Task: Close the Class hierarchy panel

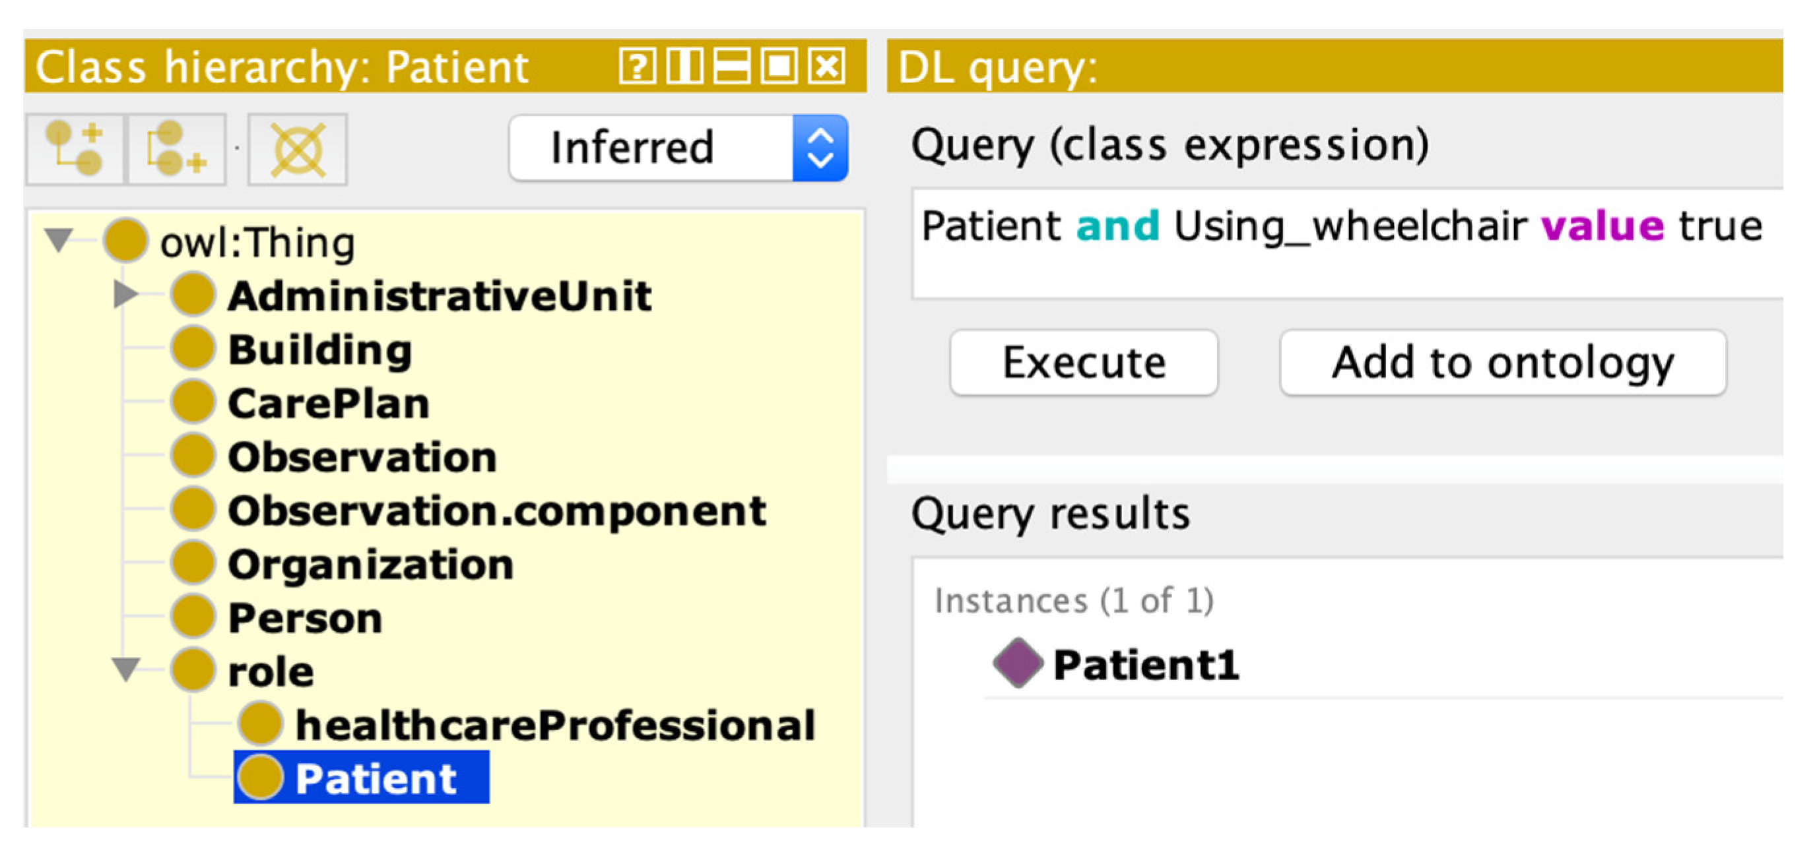Action: pyautogui.click(x=826, y=67)
